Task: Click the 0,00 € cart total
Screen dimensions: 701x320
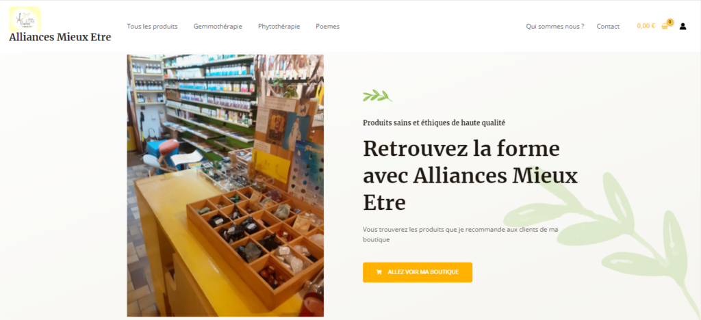Action: pyautogui.click(x=646, y=26)
